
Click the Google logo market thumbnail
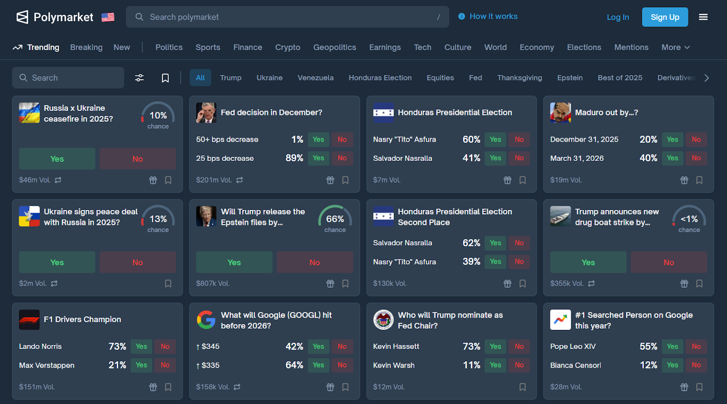click(206, 320)
